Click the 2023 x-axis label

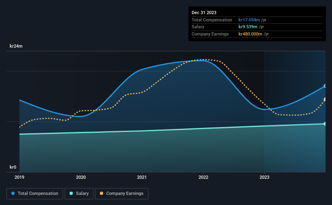pos(264,177)
